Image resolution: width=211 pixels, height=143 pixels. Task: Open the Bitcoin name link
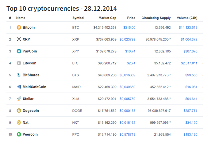(29, 28)
